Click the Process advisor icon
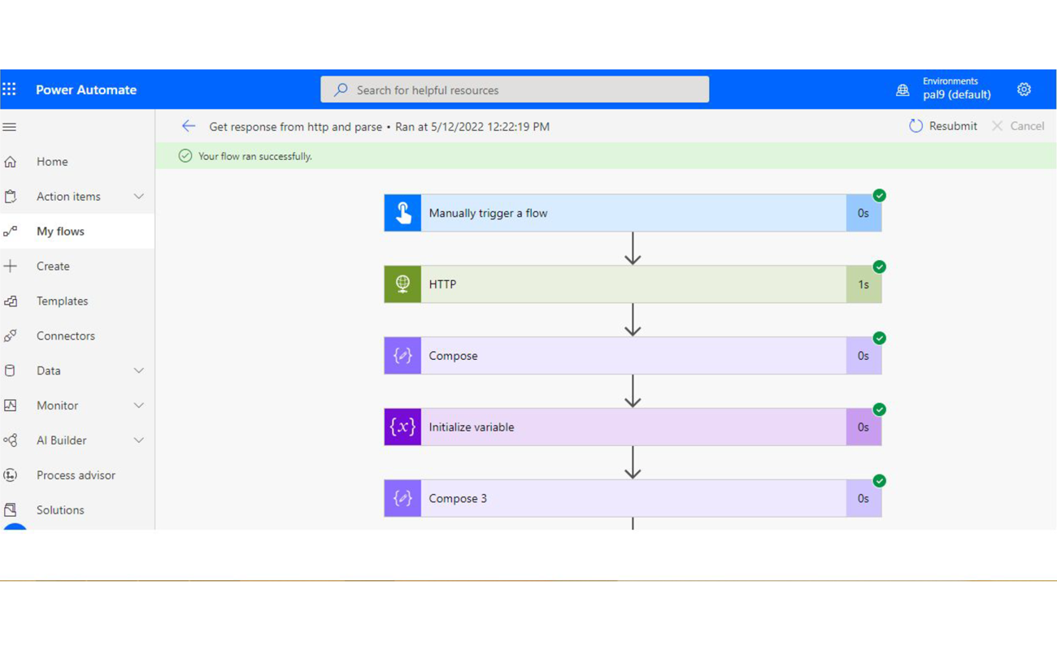Viewport: 1057px width, 650px height. [x=11, y=475]
